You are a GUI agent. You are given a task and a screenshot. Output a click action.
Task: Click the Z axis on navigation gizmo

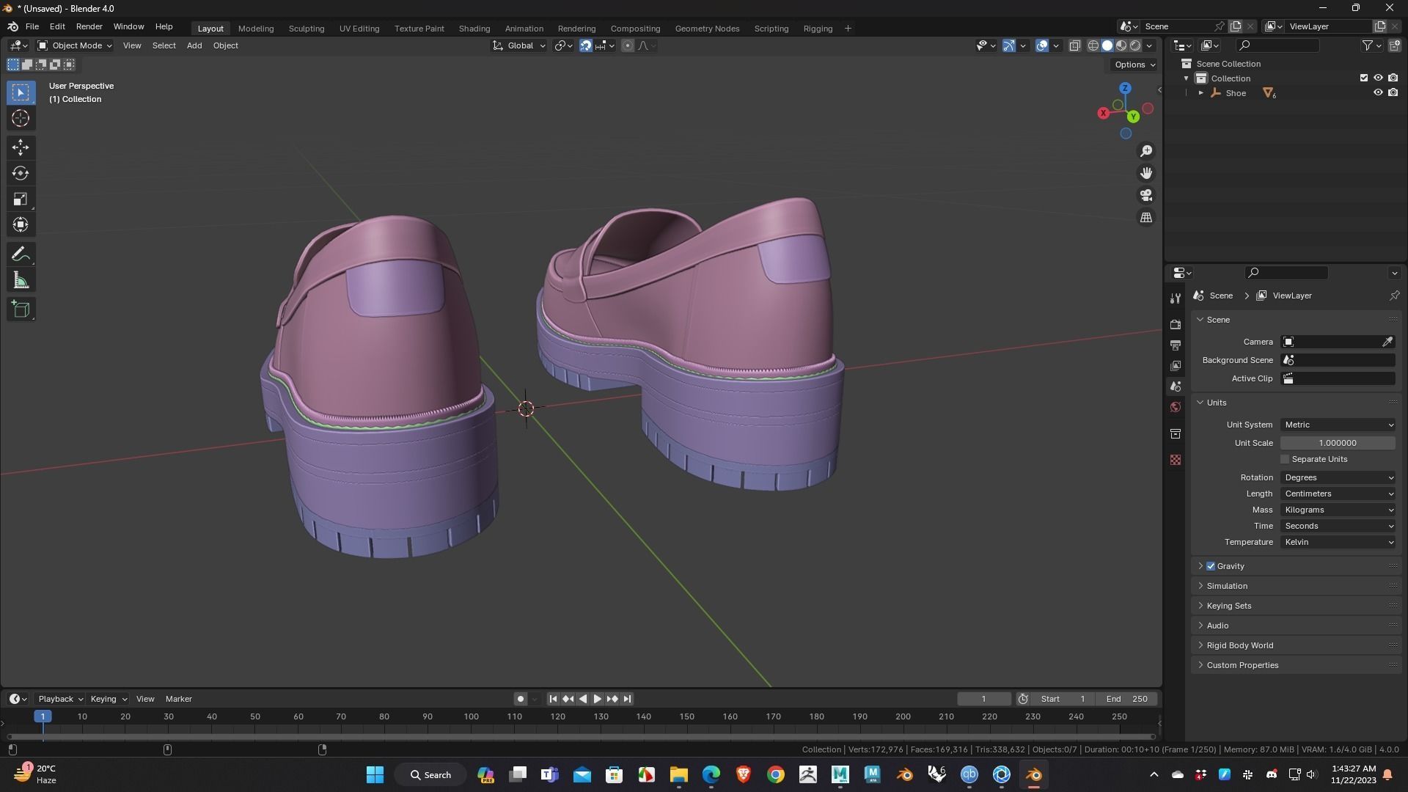[1125, 88]
